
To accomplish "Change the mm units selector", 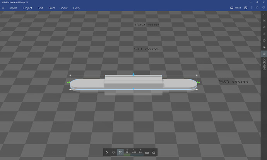I will (147, 153).
